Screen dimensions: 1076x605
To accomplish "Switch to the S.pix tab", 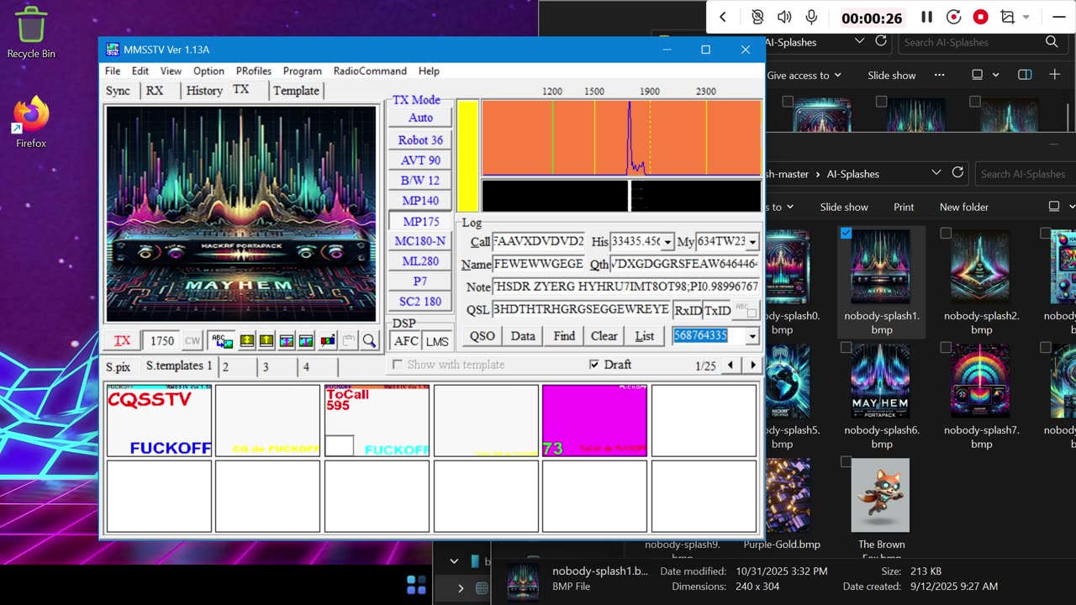I will point(118,367).
